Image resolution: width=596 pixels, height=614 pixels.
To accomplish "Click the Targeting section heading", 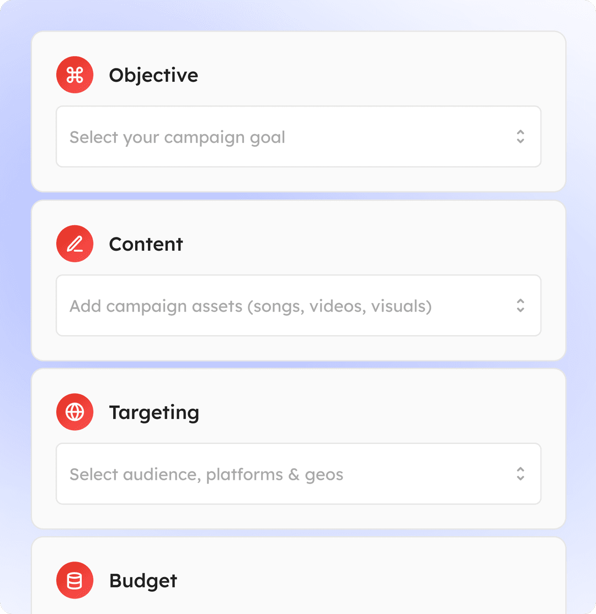I will tap(154, 412).
